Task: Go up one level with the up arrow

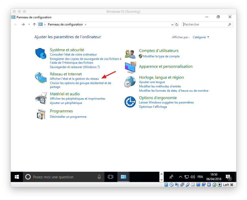Action: [x=34, y=24]
